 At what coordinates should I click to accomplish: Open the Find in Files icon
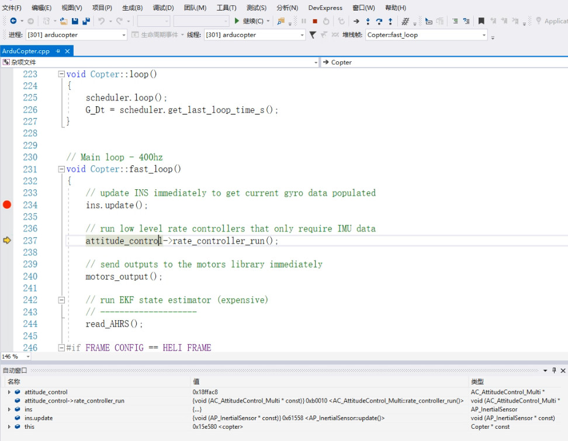pos(280,21)
